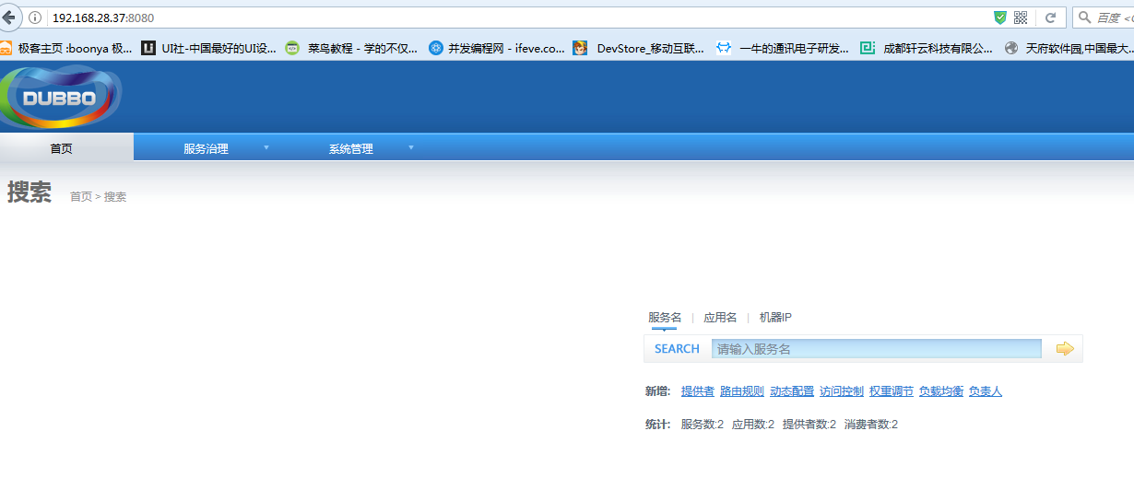The height and width of the screenshot is (501, 1134).
Task: Click the 应用数:2 statistic
Action: coord(753,425)
